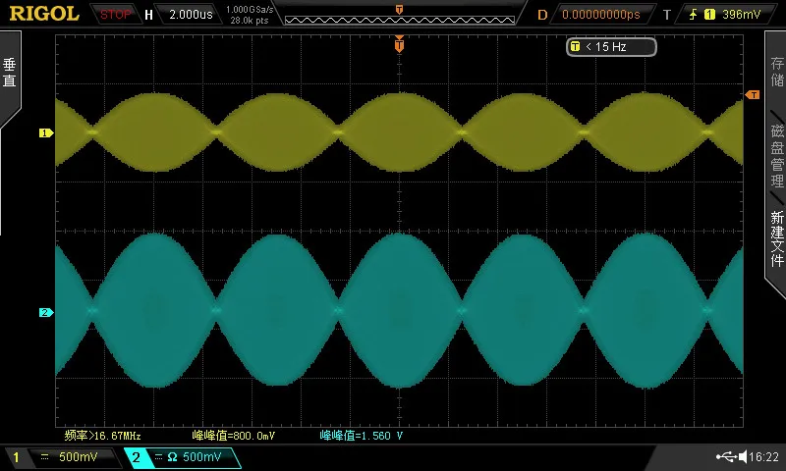Image resolution: width=786 pixels, height=471 pixels.
Task: Click the STOP run status indicator
Action: pyautogui.click(x=115, y=15)
